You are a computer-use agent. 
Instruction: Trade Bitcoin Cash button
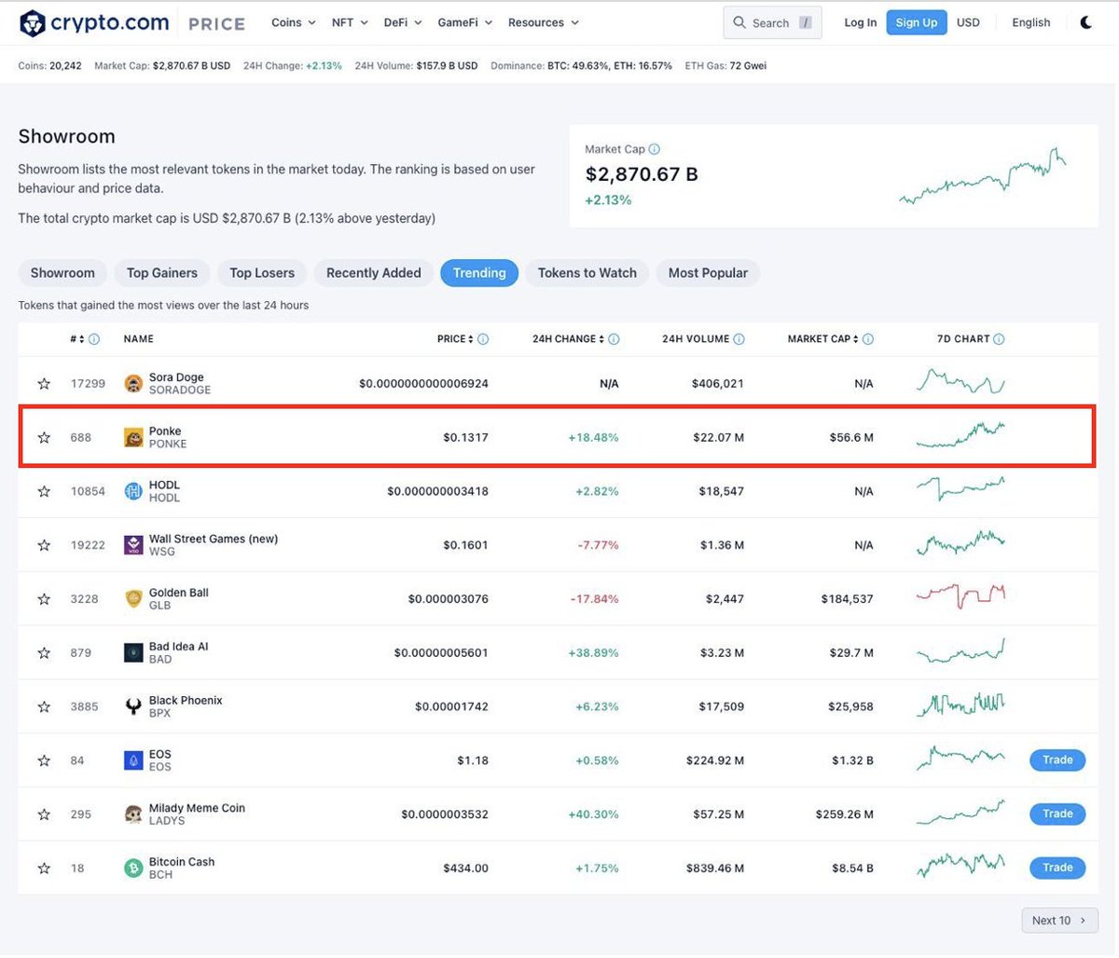pyautogui.click(x=1057, y=869)
